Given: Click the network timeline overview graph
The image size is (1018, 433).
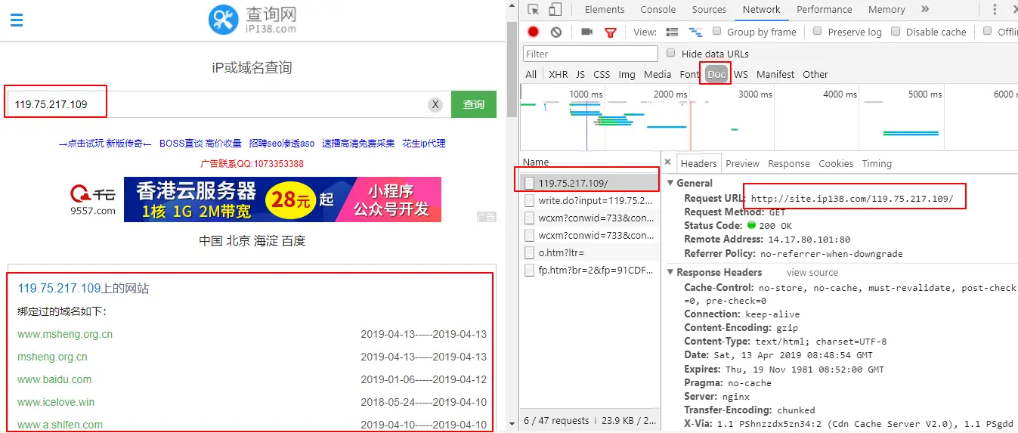Looking at the screenshot, I should point(769,117).
